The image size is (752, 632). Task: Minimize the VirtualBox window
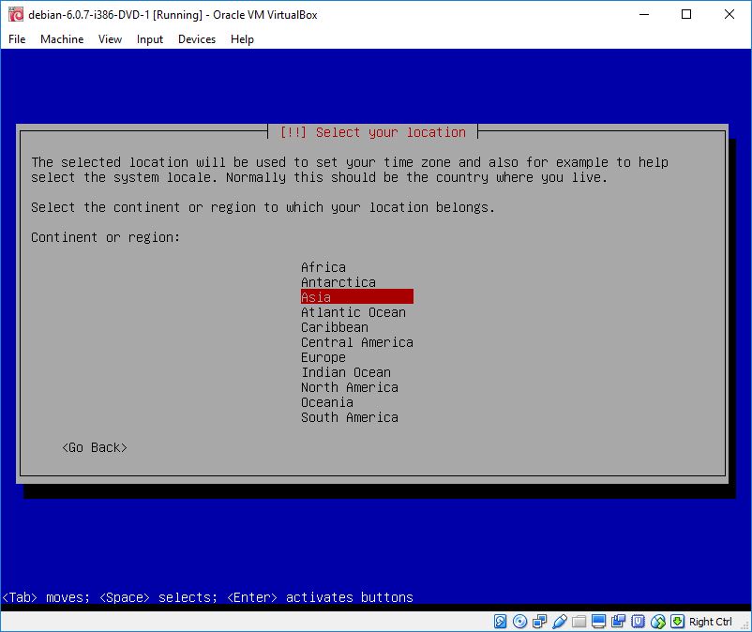(644, 14)
